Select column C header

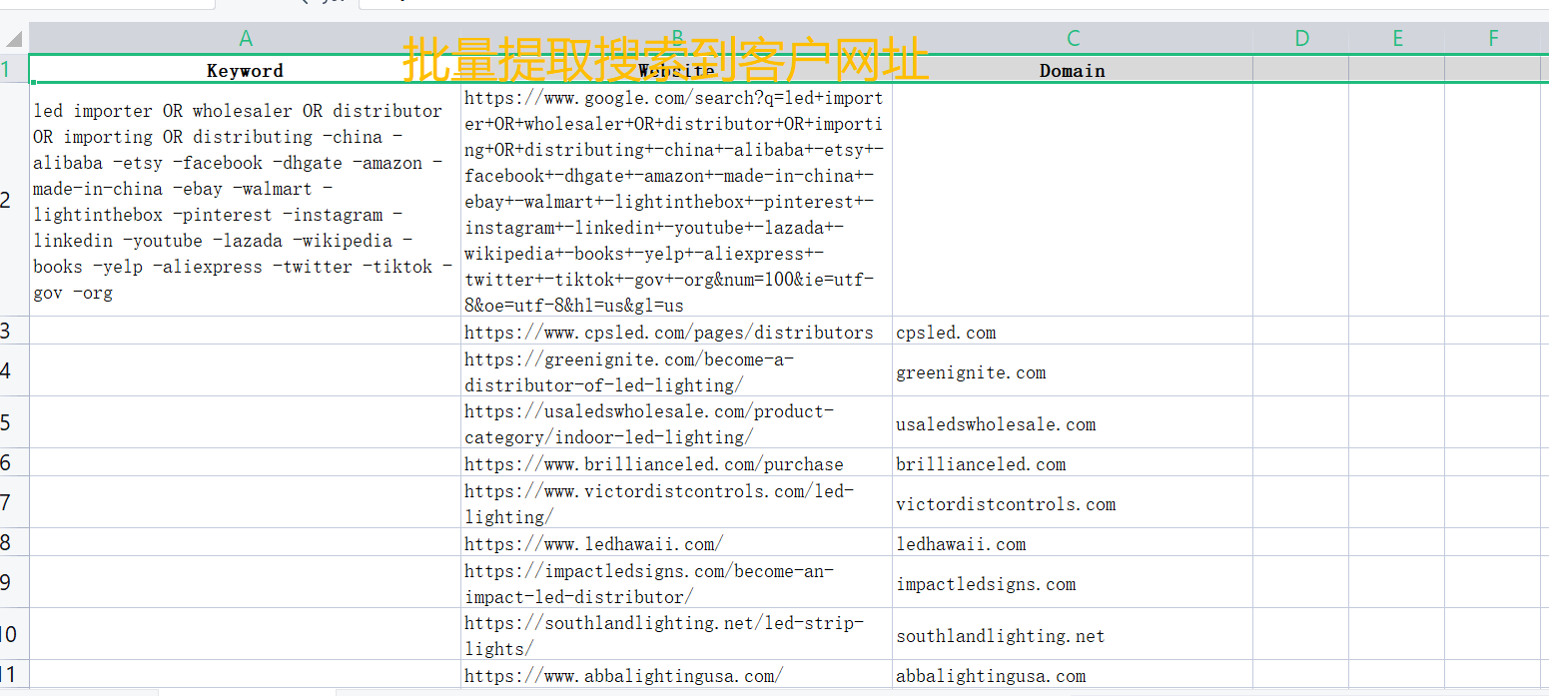tap(1073, 39)
